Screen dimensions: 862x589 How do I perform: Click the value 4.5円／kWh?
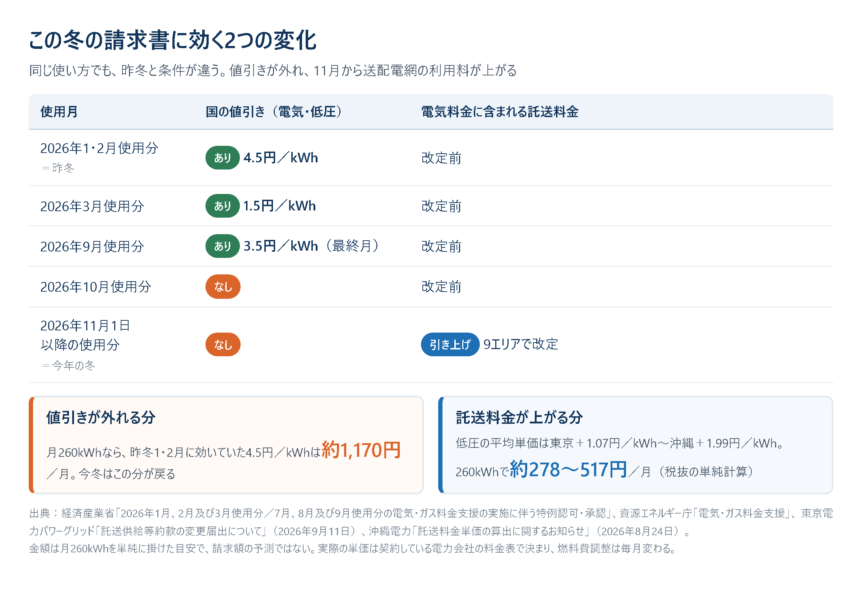(x=281, y=158)
